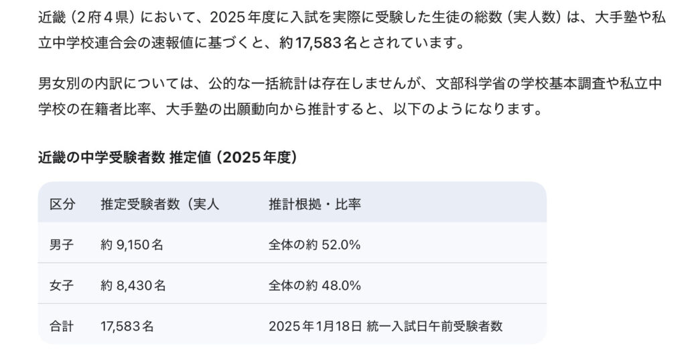Click the 合計 row label
686x362 pixels.
[62, 326]
